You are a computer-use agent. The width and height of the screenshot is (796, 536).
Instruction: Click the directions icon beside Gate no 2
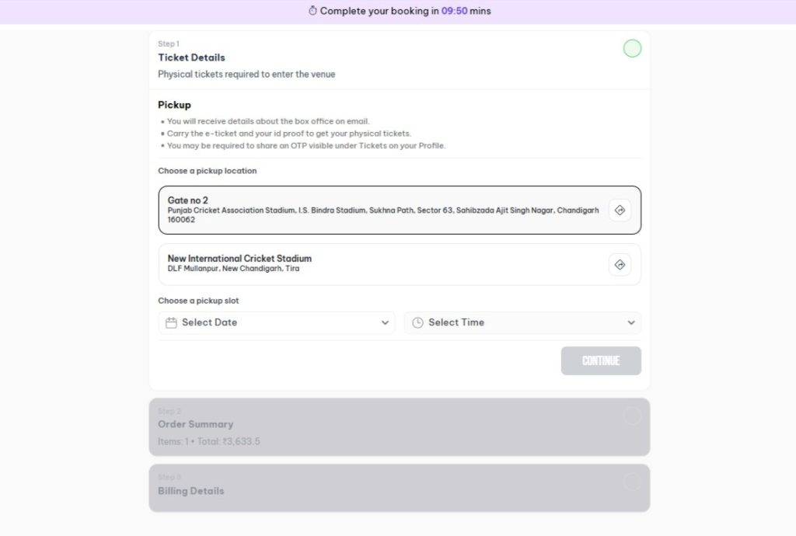pyautogui.click(x=620, y=209)
